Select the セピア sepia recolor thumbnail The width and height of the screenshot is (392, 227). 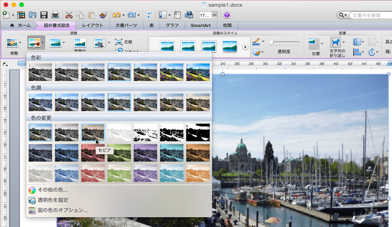tap(93, 132)
